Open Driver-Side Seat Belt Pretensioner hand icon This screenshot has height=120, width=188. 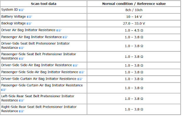click(x=21, y=48)
